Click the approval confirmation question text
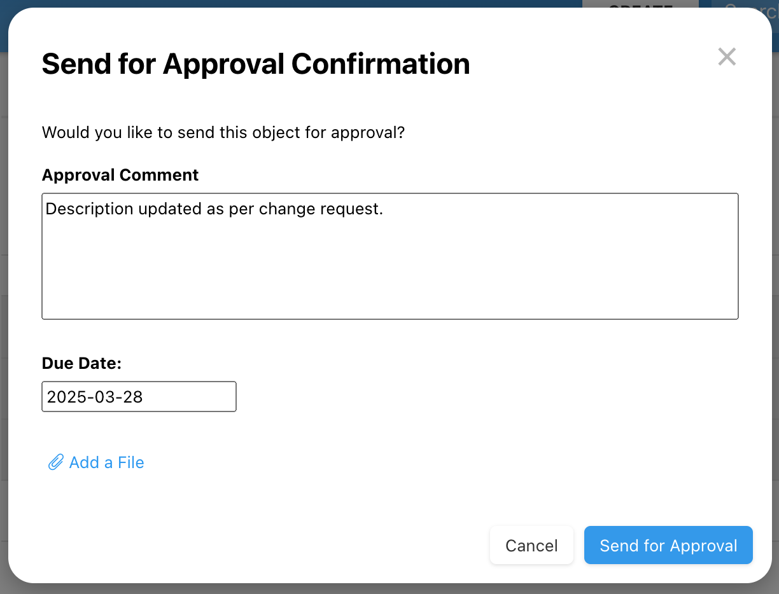Screen dimensions: 779x594 (223, 133)
